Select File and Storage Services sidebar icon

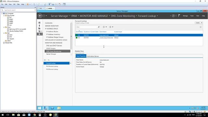[39, 31]
